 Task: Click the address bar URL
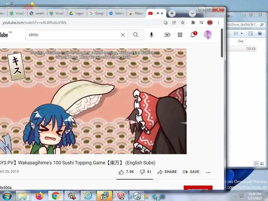click(34, 23)
